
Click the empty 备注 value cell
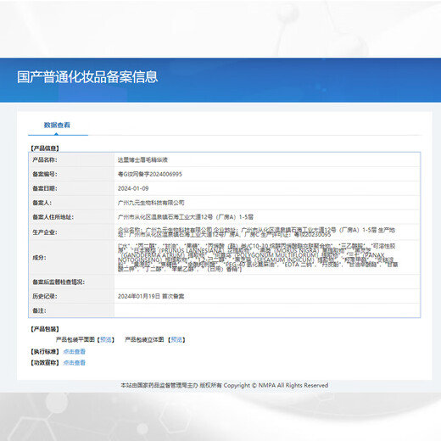[267, 310]
